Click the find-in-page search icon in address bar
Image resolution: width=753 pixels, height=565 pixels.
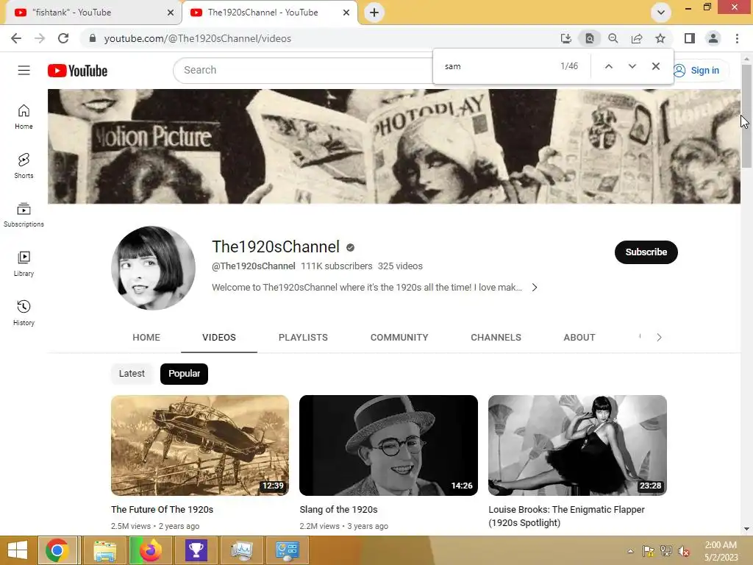click(x=590, y=38)
